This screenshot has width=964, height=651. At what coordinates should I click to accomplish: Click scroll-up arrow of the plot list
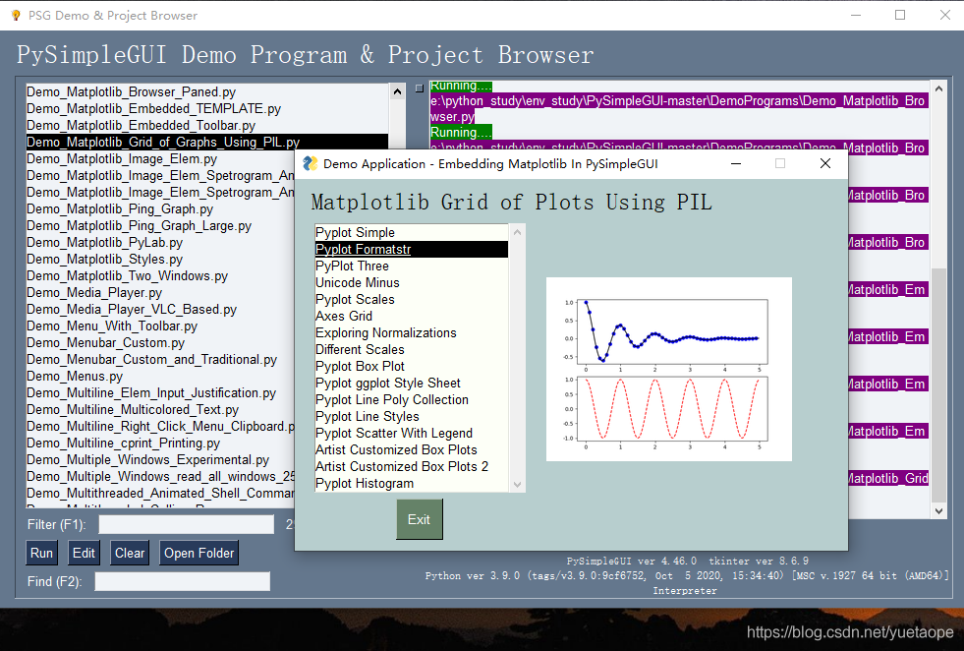[517, 232]
